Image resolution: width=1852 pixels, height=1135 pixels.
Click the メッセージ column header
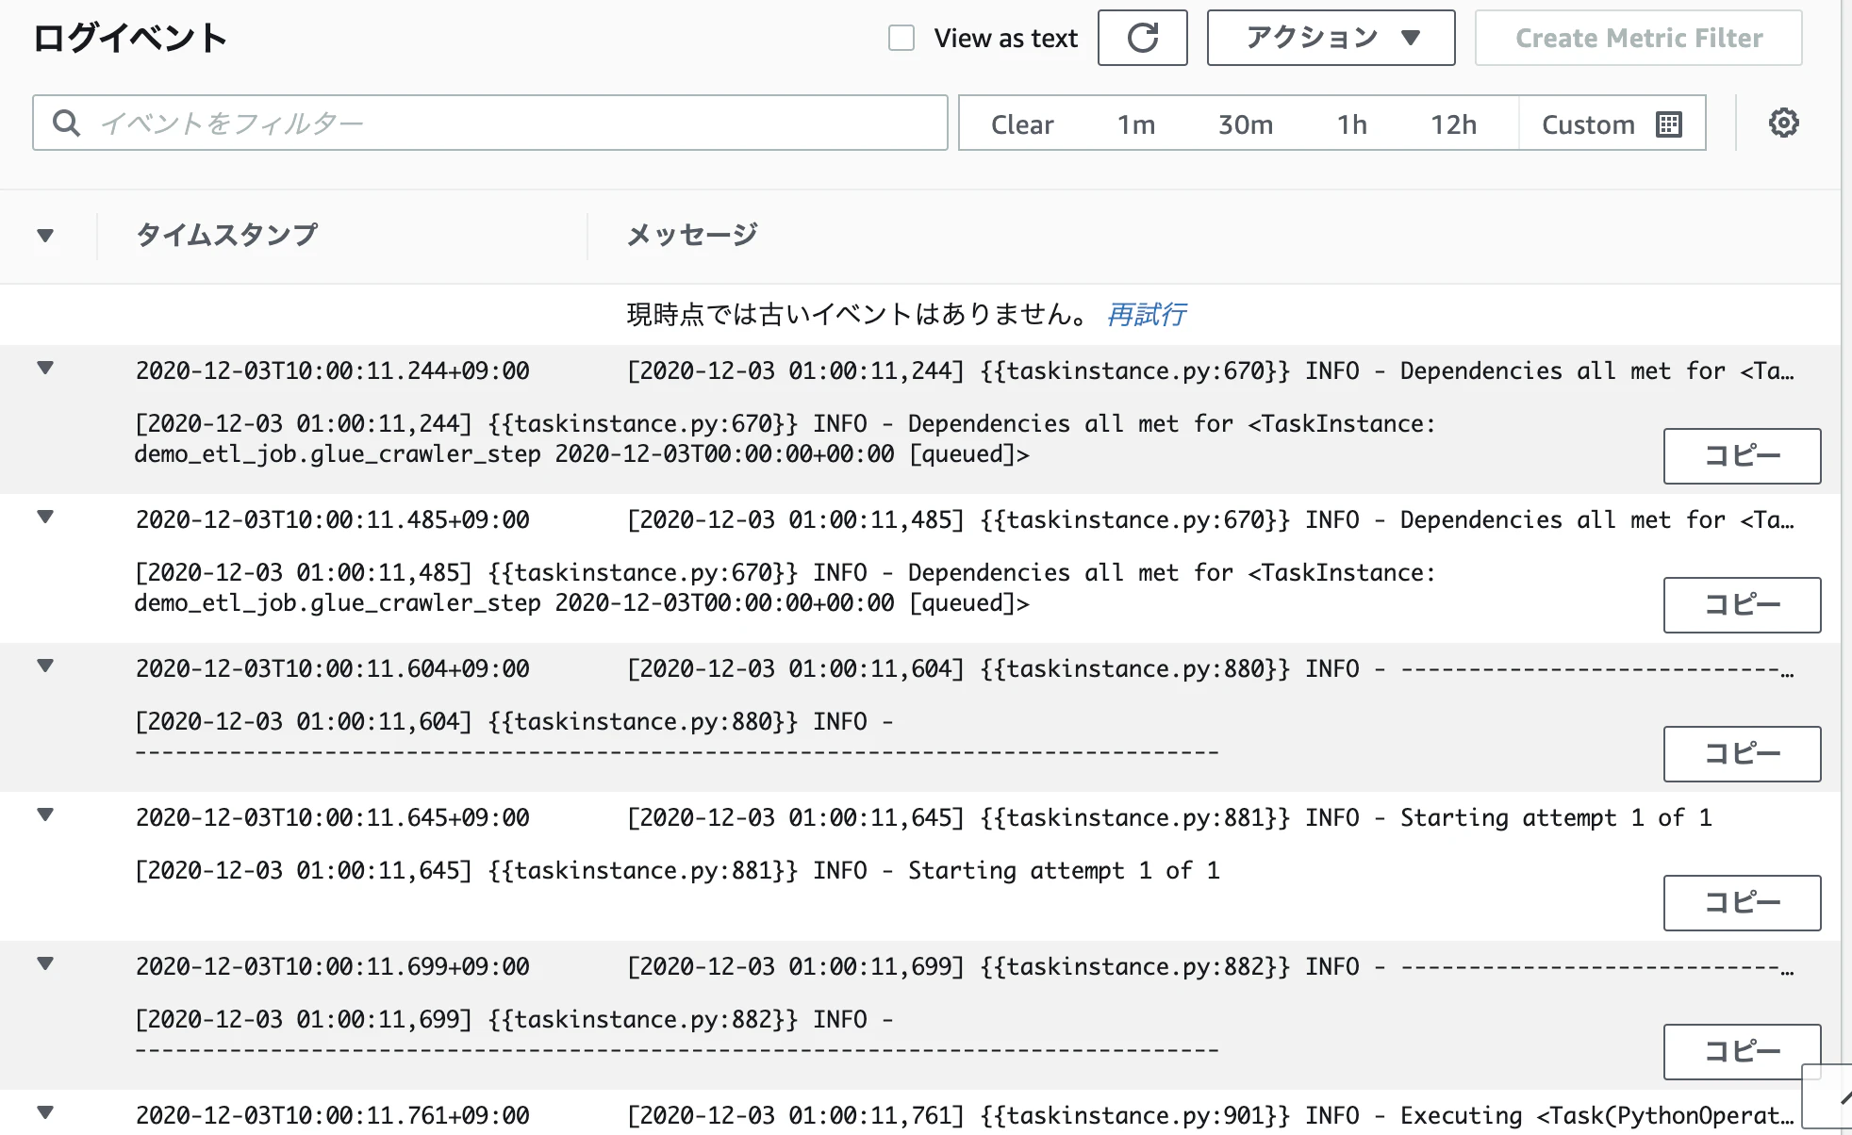(693, 235)
